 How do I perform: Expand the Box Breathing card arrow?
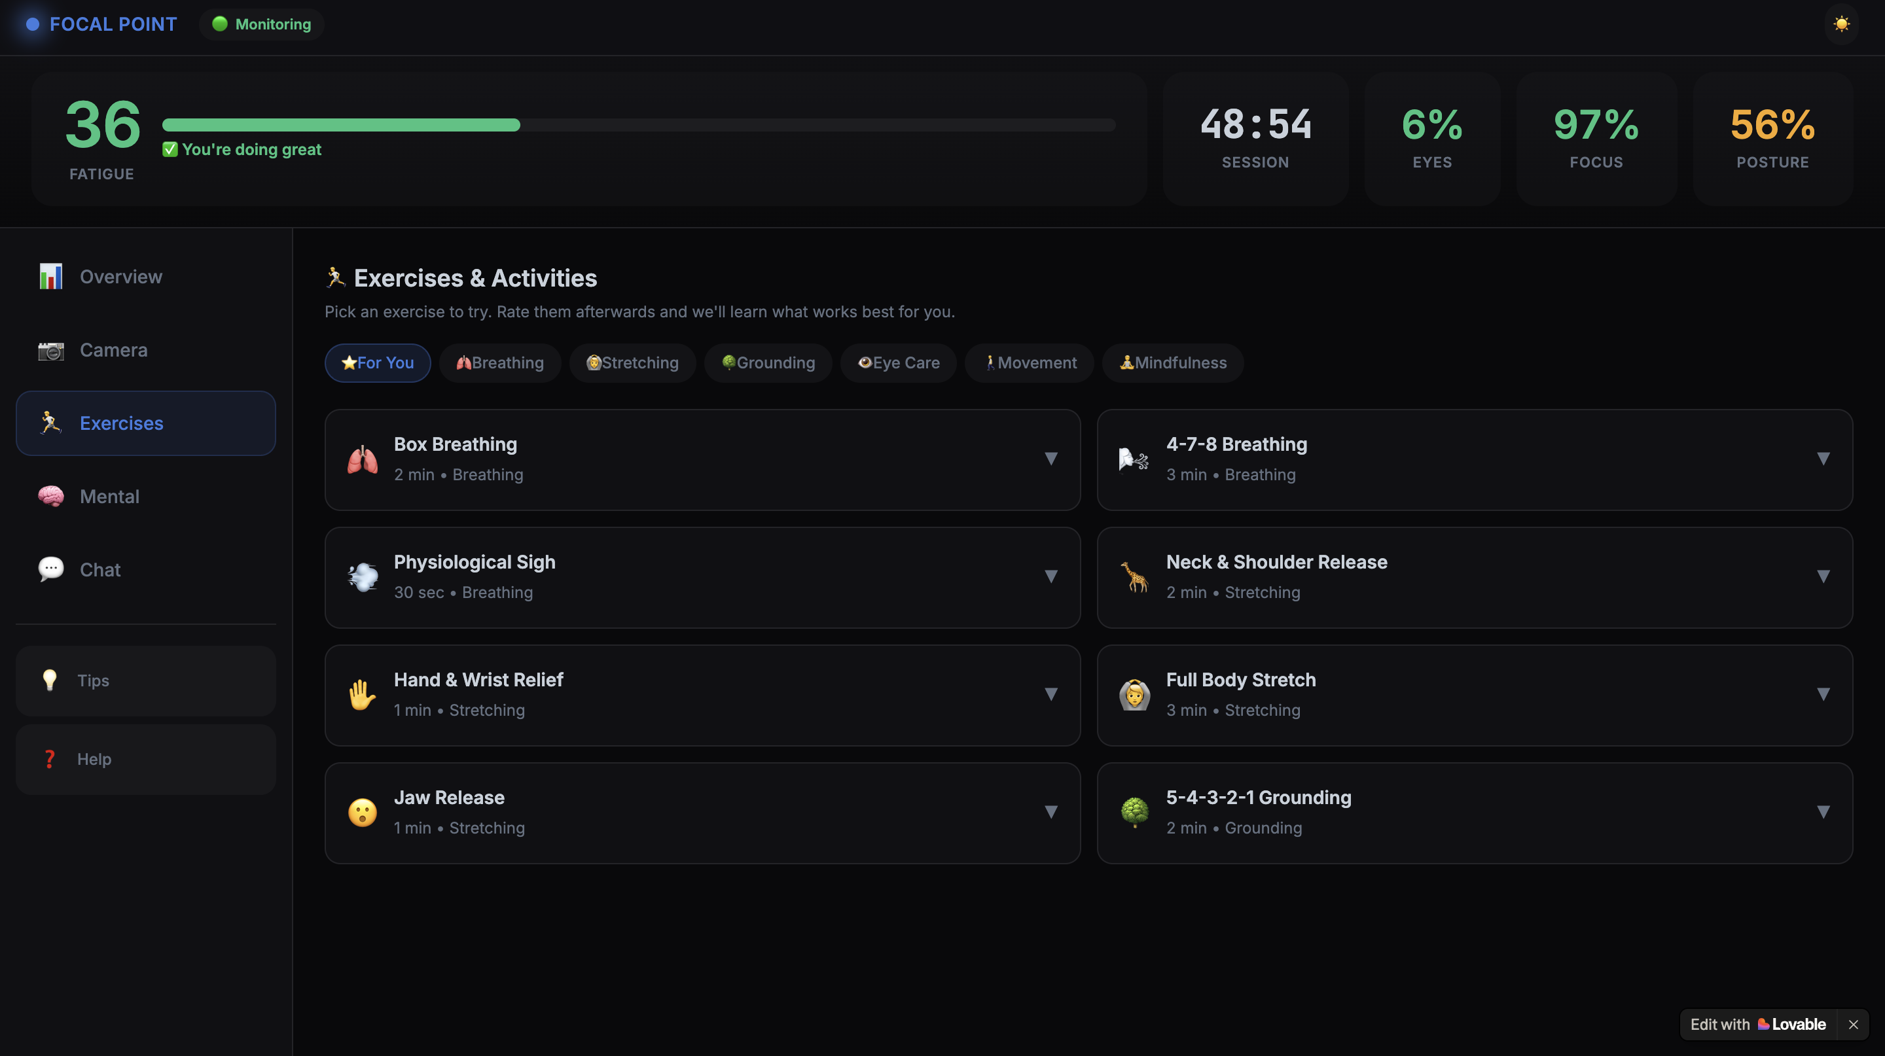tap(1050, 459)
